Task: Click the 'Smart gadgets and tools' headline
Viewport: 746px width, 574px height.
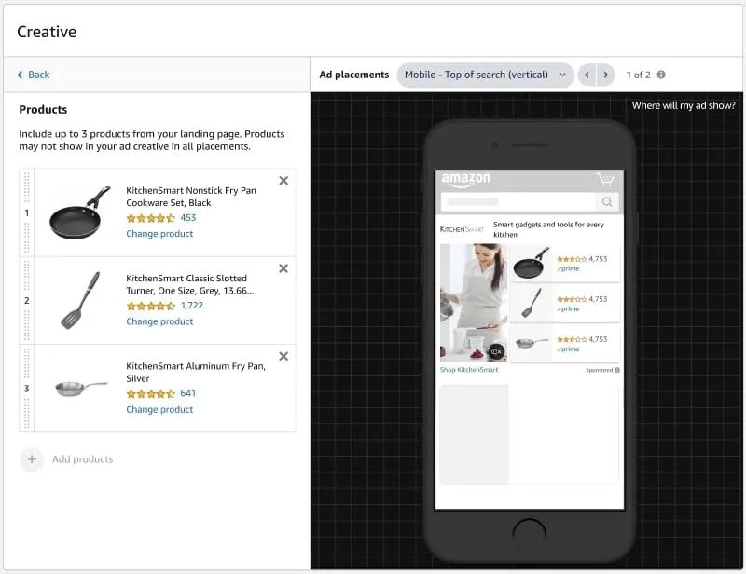Action: [548, 229]
